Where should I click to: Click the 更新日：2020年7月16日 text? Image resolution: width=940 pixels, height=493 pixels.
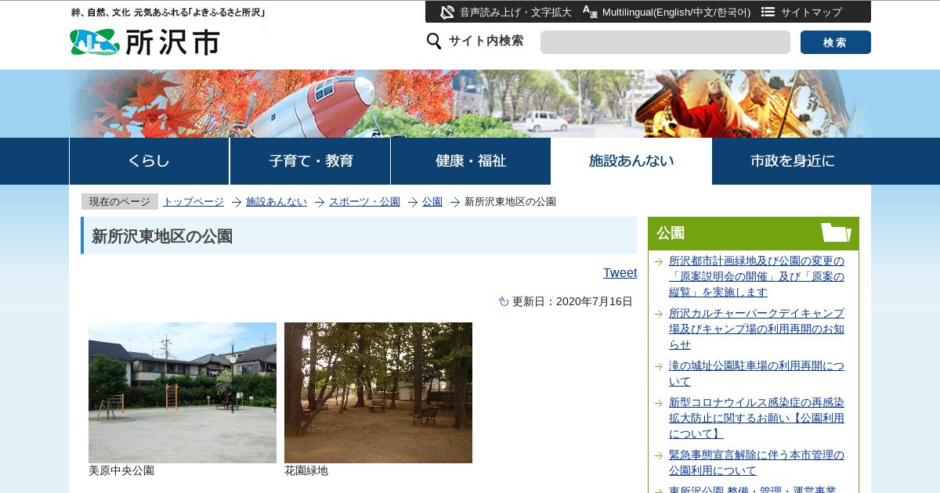(x=573, y=301)
